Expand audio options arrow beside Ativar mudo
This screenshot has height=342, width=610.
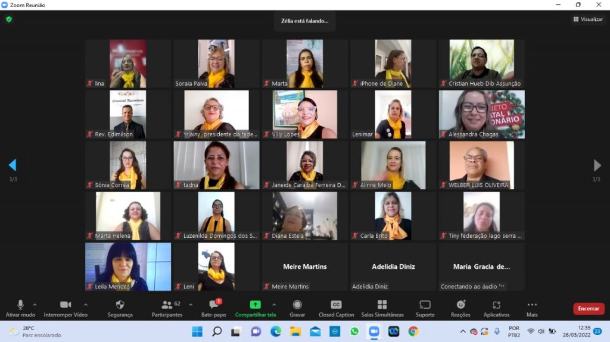[x=35, y=305]
